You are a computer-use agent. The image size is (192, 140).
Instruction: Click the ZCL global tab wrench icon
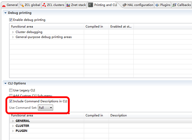tap(22, 5)
